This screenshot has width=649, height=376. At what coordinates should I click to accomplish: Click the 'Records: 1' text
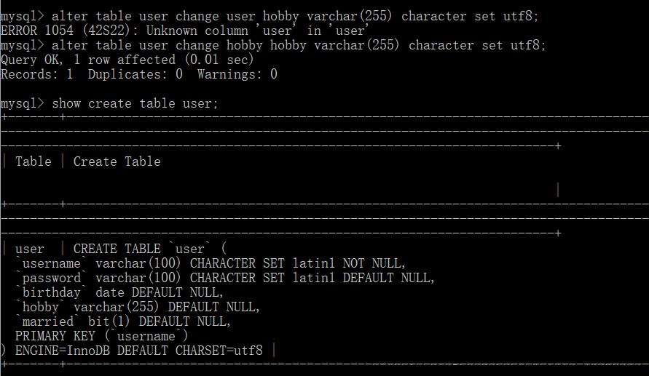(37, 74)
